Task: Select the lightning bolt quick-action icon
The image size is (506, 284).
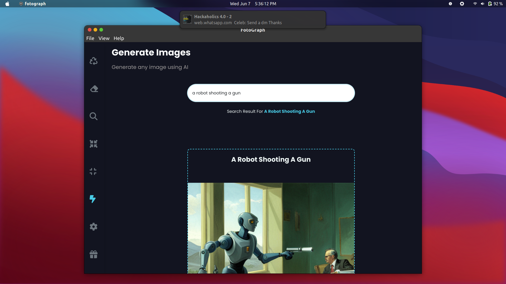Action: coord(93,199)
